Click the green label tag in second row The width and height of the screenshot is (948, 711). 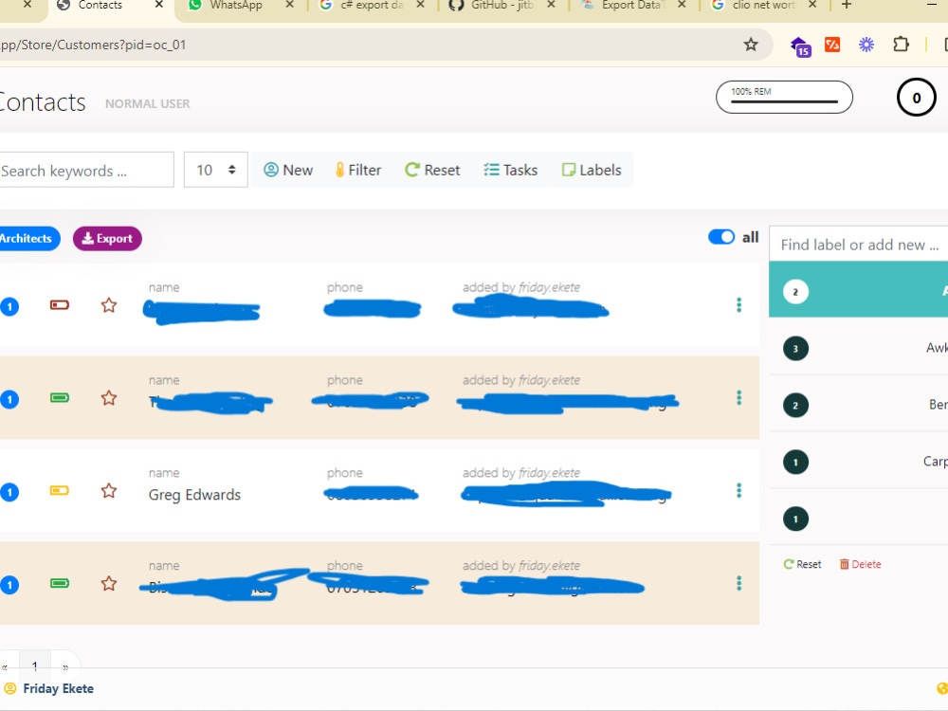[59, 398]
